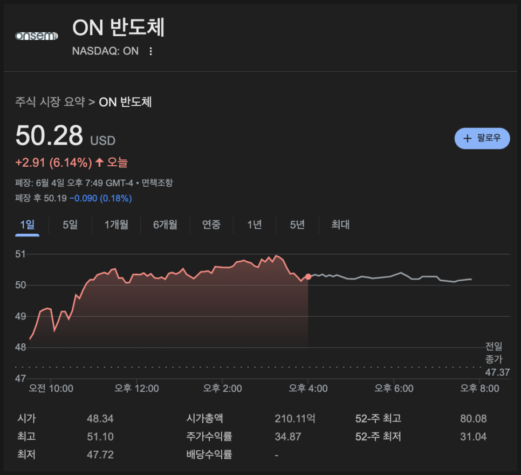Click the 시가 value 48.34
Viewport: 521px width, 475px height.
pos(100,418)
